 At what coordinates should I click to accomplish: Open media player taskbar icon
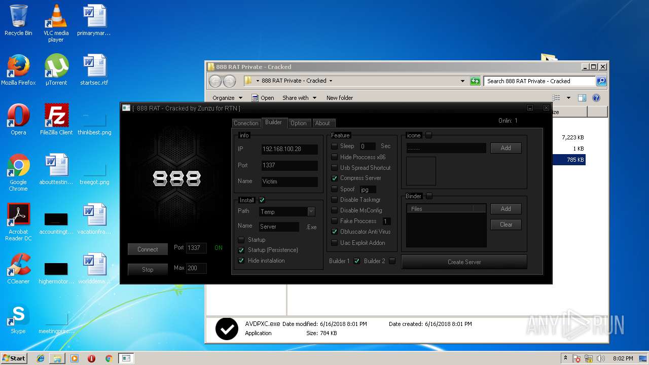pyautogui.click(x=75, y=358)
